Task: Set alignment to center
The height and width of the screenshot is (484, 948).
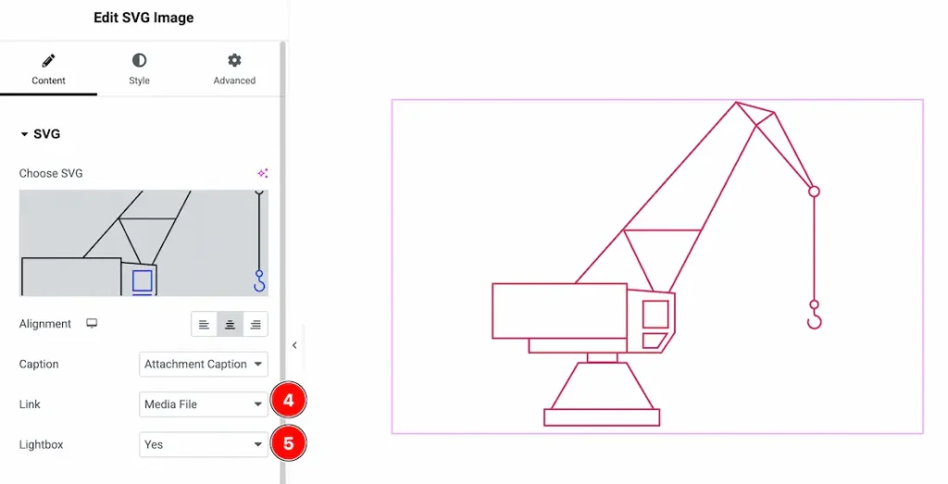Action: click(x=230, y=325)
